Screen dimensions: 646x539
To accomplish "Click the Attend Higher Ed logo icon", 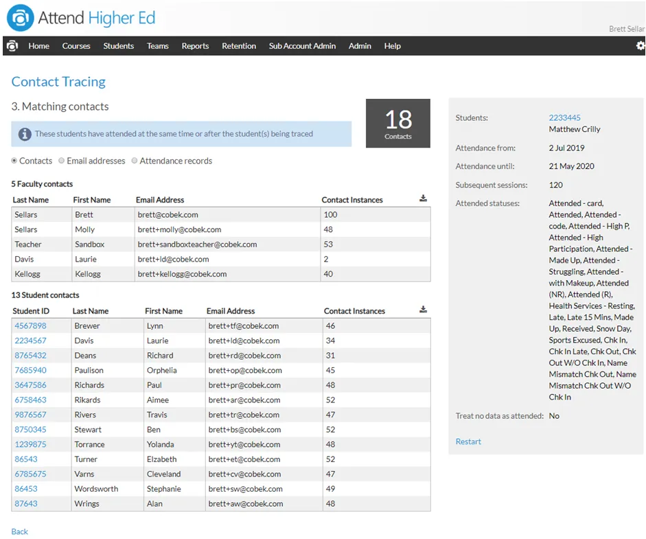I will point(20,18).
